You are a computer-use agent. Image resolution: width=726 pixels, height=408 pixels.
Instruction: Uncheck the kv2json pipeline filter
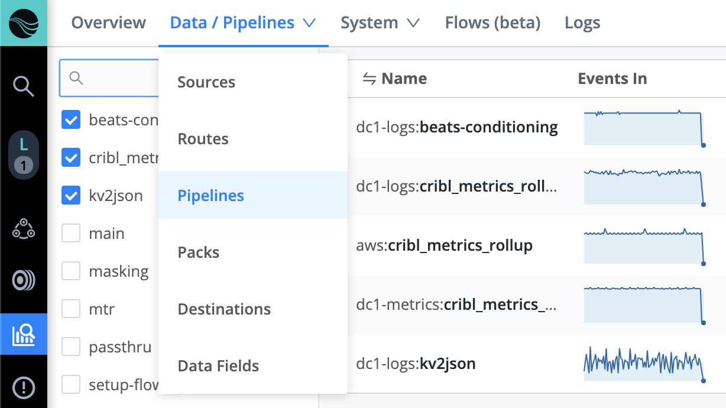click(70, 195)
